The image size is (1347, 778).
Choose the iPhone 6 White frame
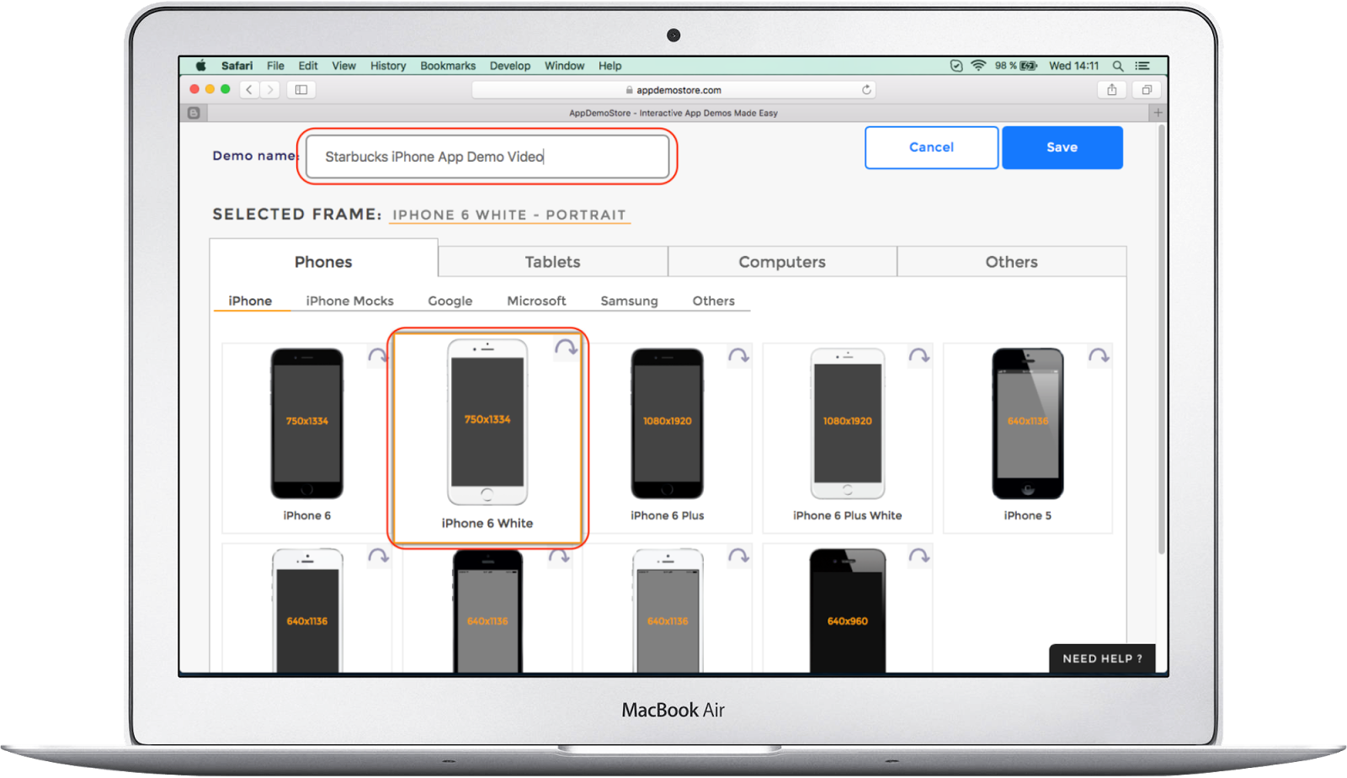click(487, 438)
